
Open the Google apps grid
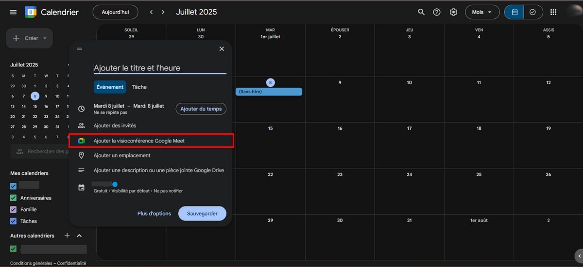pyautogui.click(x=553, y=12)
